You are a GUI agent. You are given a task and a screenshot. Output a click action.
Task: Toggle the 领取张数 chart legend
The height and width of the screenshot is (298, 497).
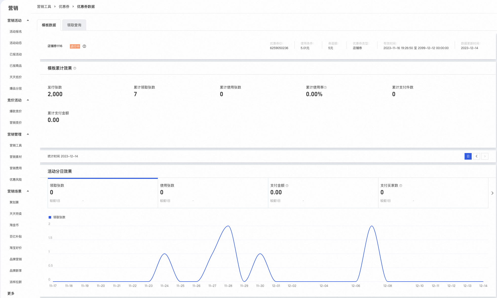pyautogui.click(x=57, y=217)
